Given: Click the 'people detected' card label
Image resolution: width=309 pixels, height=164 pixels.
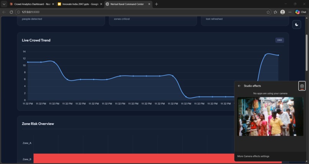Looking at the screenshot, I should pyautogui.click(x=32, y=19).
